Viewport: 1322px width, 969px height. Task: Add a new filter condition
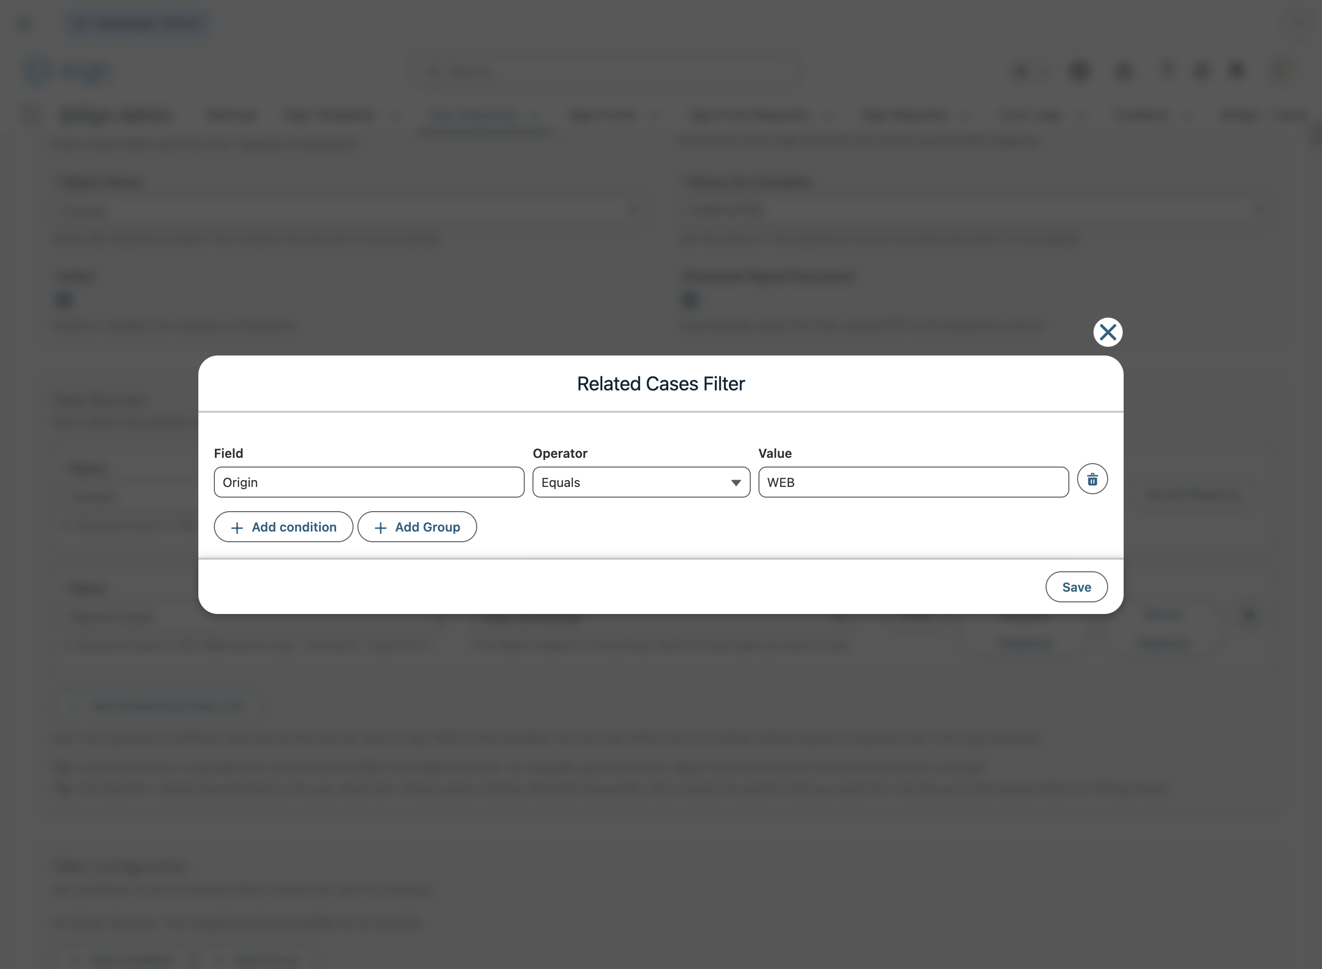pos(283,527)
